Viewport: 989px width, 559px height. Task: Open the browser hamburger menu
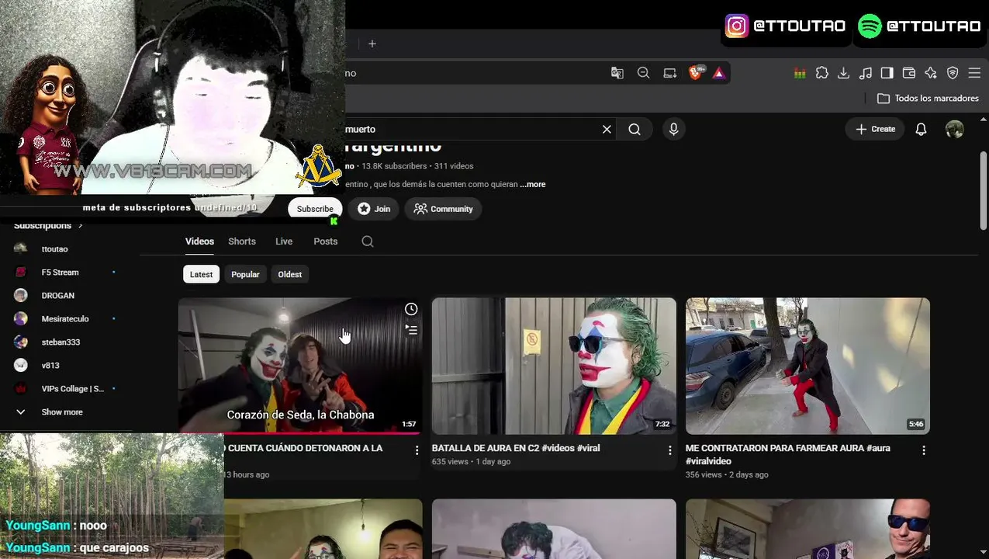974,73
